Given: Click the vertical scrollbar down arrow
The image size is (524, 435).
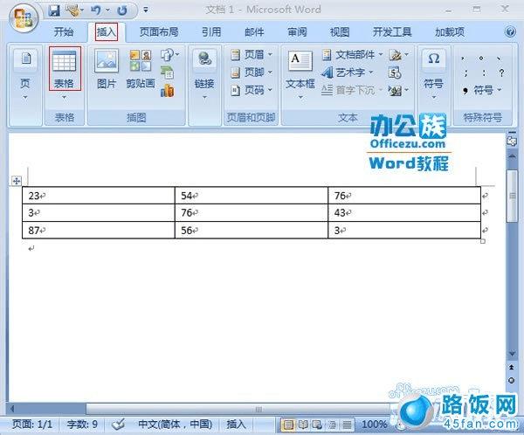Looking at the screenshot, I should [x=511, y=354].
